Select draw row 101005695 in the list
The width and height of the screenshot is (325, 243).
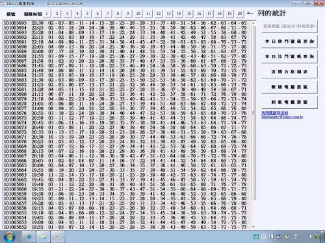tap(125, 23)
